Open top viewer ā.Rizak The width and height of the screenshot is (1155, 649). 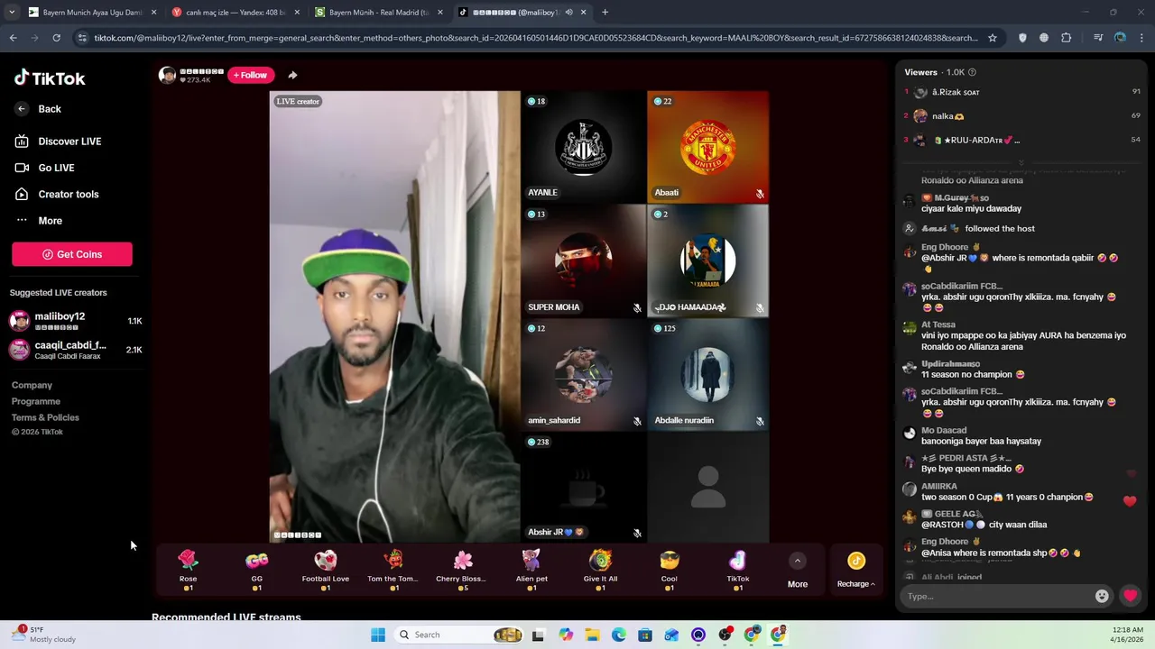tap(1023, 92)
